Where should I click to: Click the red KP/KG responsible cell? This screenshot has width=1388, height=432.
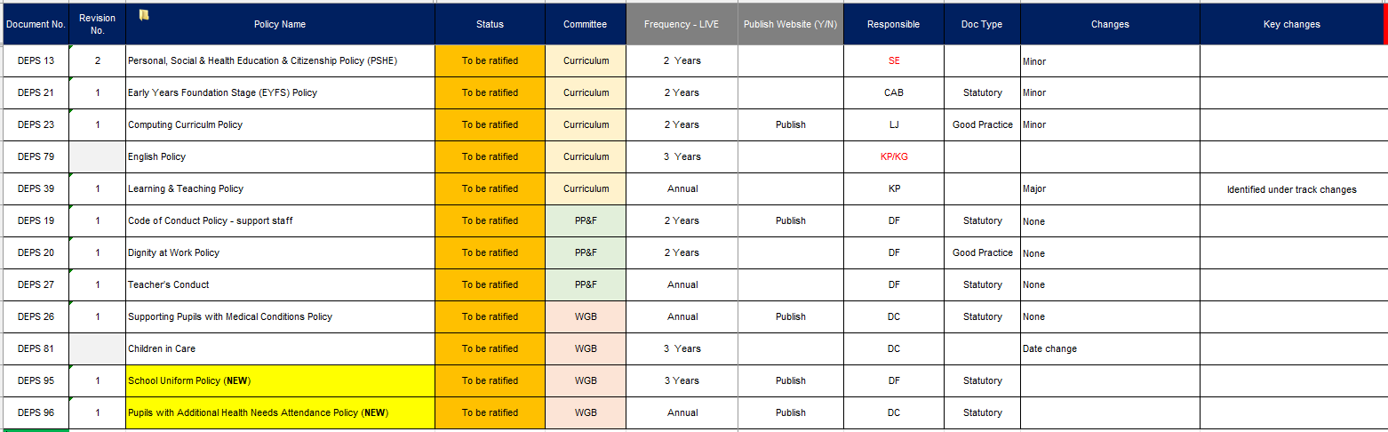(893, 157)
